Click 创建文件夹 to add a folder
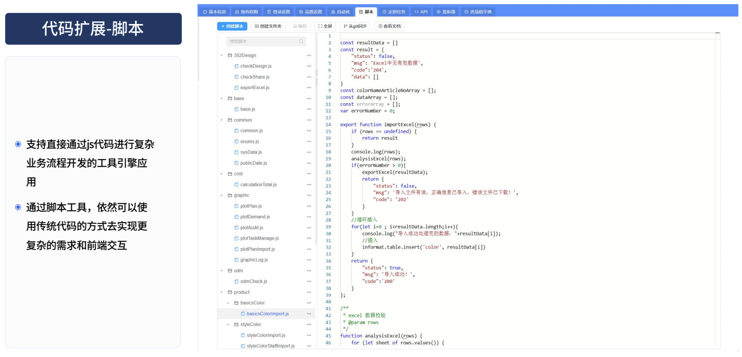 pos(268,26)
